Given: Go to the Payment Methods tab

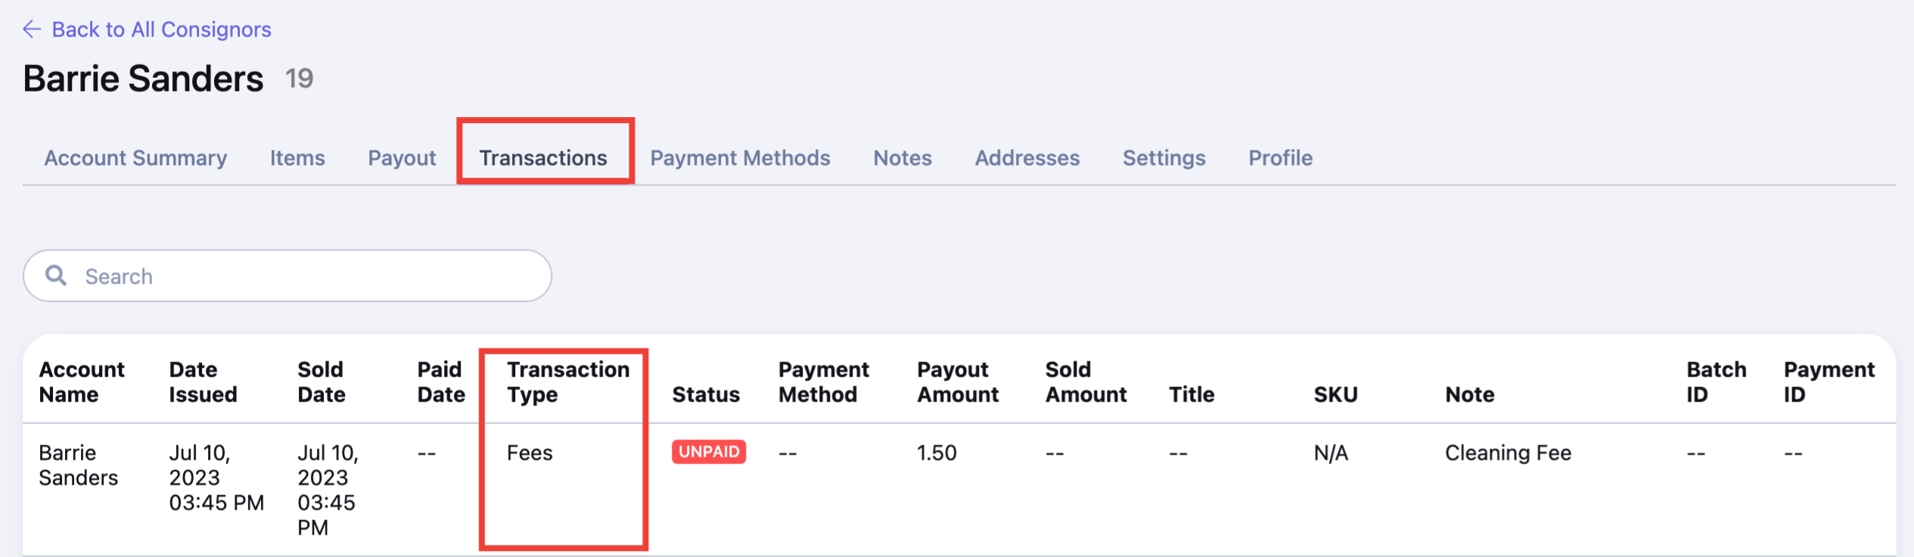Looking at the screenshot, I should (740, 158).
